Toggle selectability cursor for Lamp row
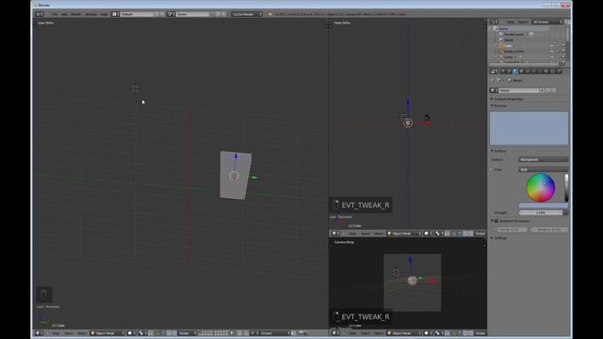 coord(558,56)
